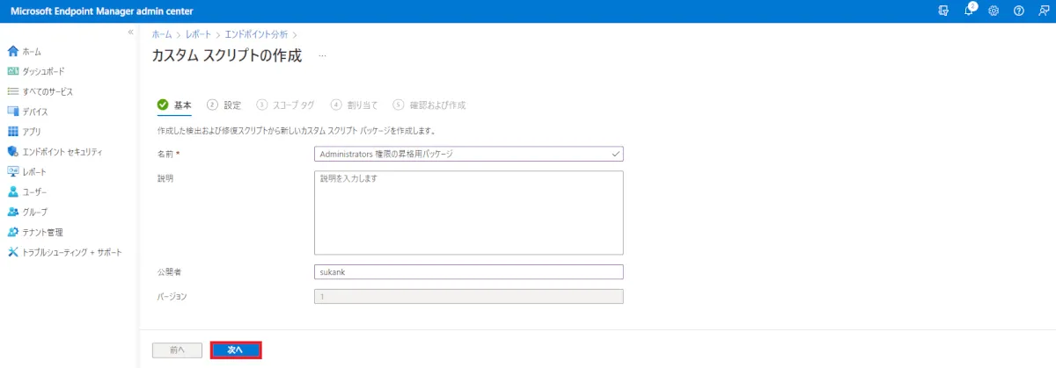Screen dimensions: 1056x368
Task: Click the レポート monitor icon in sidebar
Action: (x=12, y=171)
